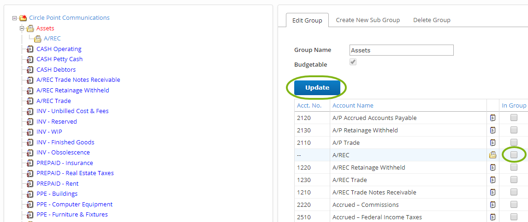Check In Group for Accrued – Federal Income Taxes
This screenshot has height=222, width=528.
pyautogui.click(x=514, y=216)
